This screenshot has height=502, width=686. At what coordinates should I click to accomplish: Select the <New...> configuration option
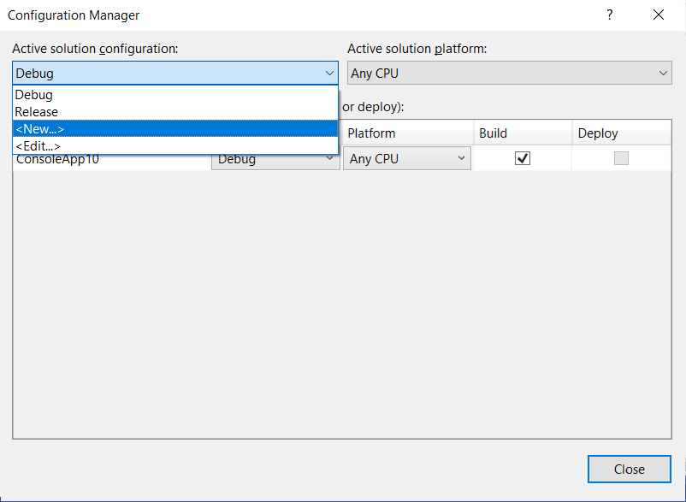click(39, 129)
